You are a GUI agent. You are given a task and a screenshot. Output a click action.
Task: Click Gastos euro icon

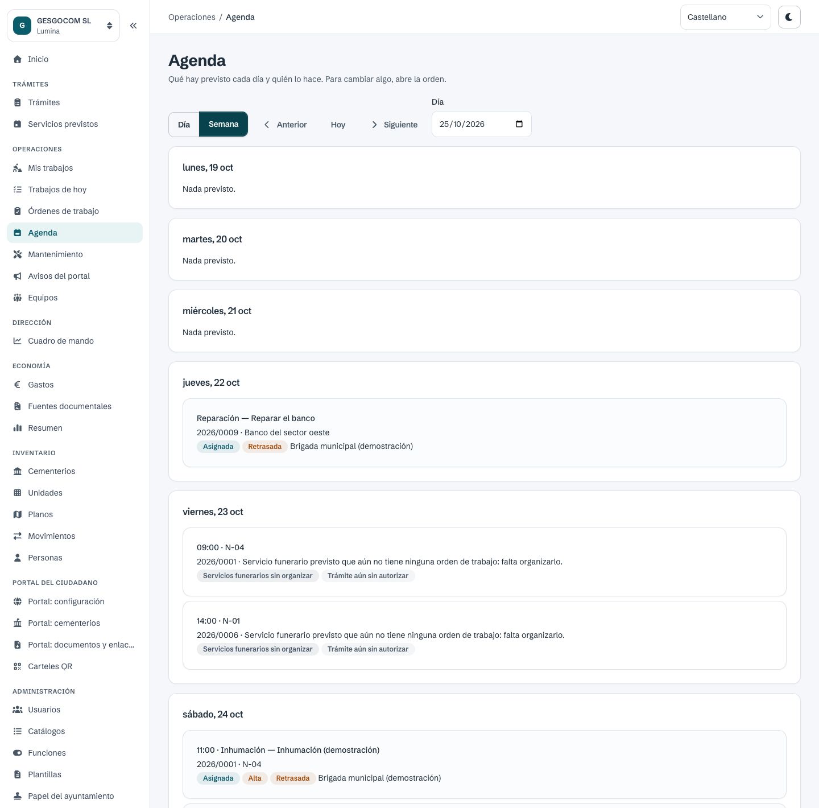(18, 385)
